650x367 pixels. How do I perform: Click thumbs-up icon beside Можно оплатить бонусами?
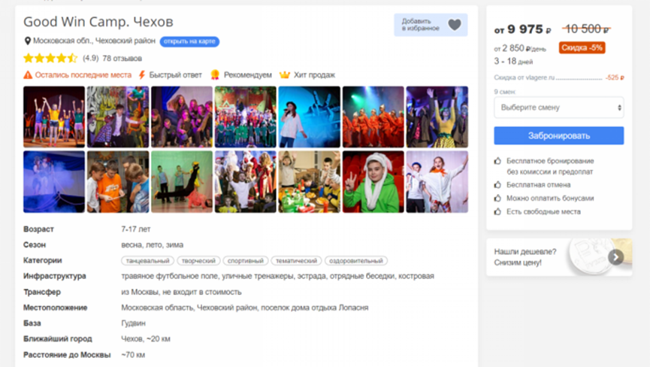(x=498, y=199)
